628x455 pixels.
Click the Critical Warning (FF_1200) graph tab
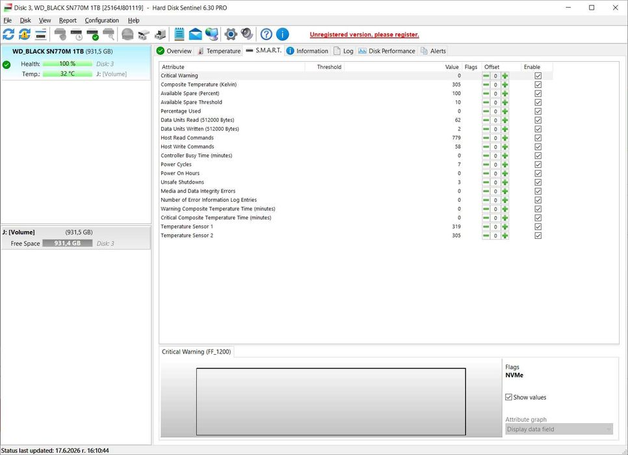coord(196,352)
